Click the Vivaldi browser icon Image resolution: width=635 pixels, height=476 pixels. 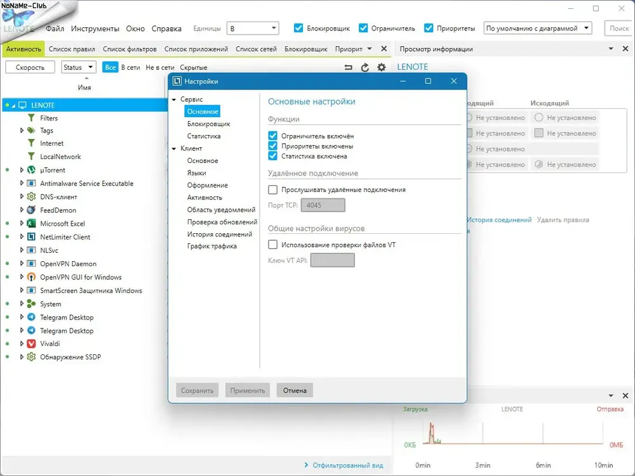pyautogui.click(x=31, y=344)
